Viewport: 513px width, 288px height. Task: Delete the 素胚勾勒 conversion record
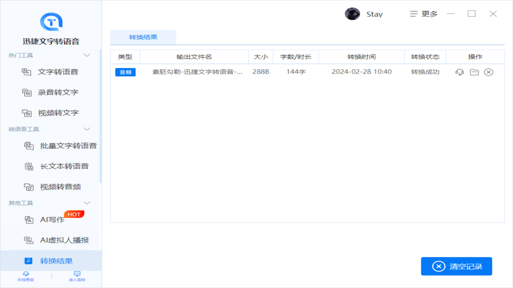point(489,72)
